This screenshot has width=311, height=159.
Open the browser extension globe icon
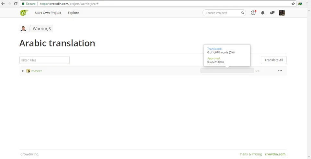coord(300,4)
